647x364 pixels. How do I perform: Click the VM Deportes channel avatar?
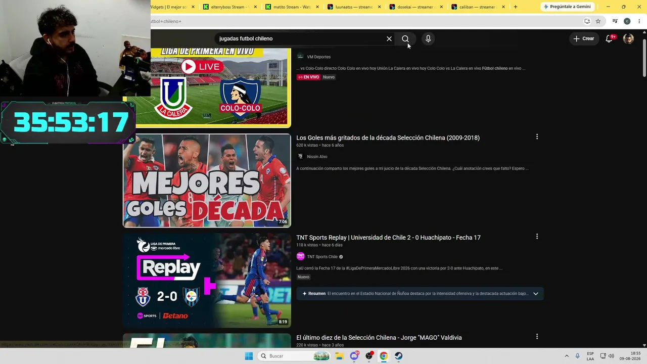tap(300, 57)
